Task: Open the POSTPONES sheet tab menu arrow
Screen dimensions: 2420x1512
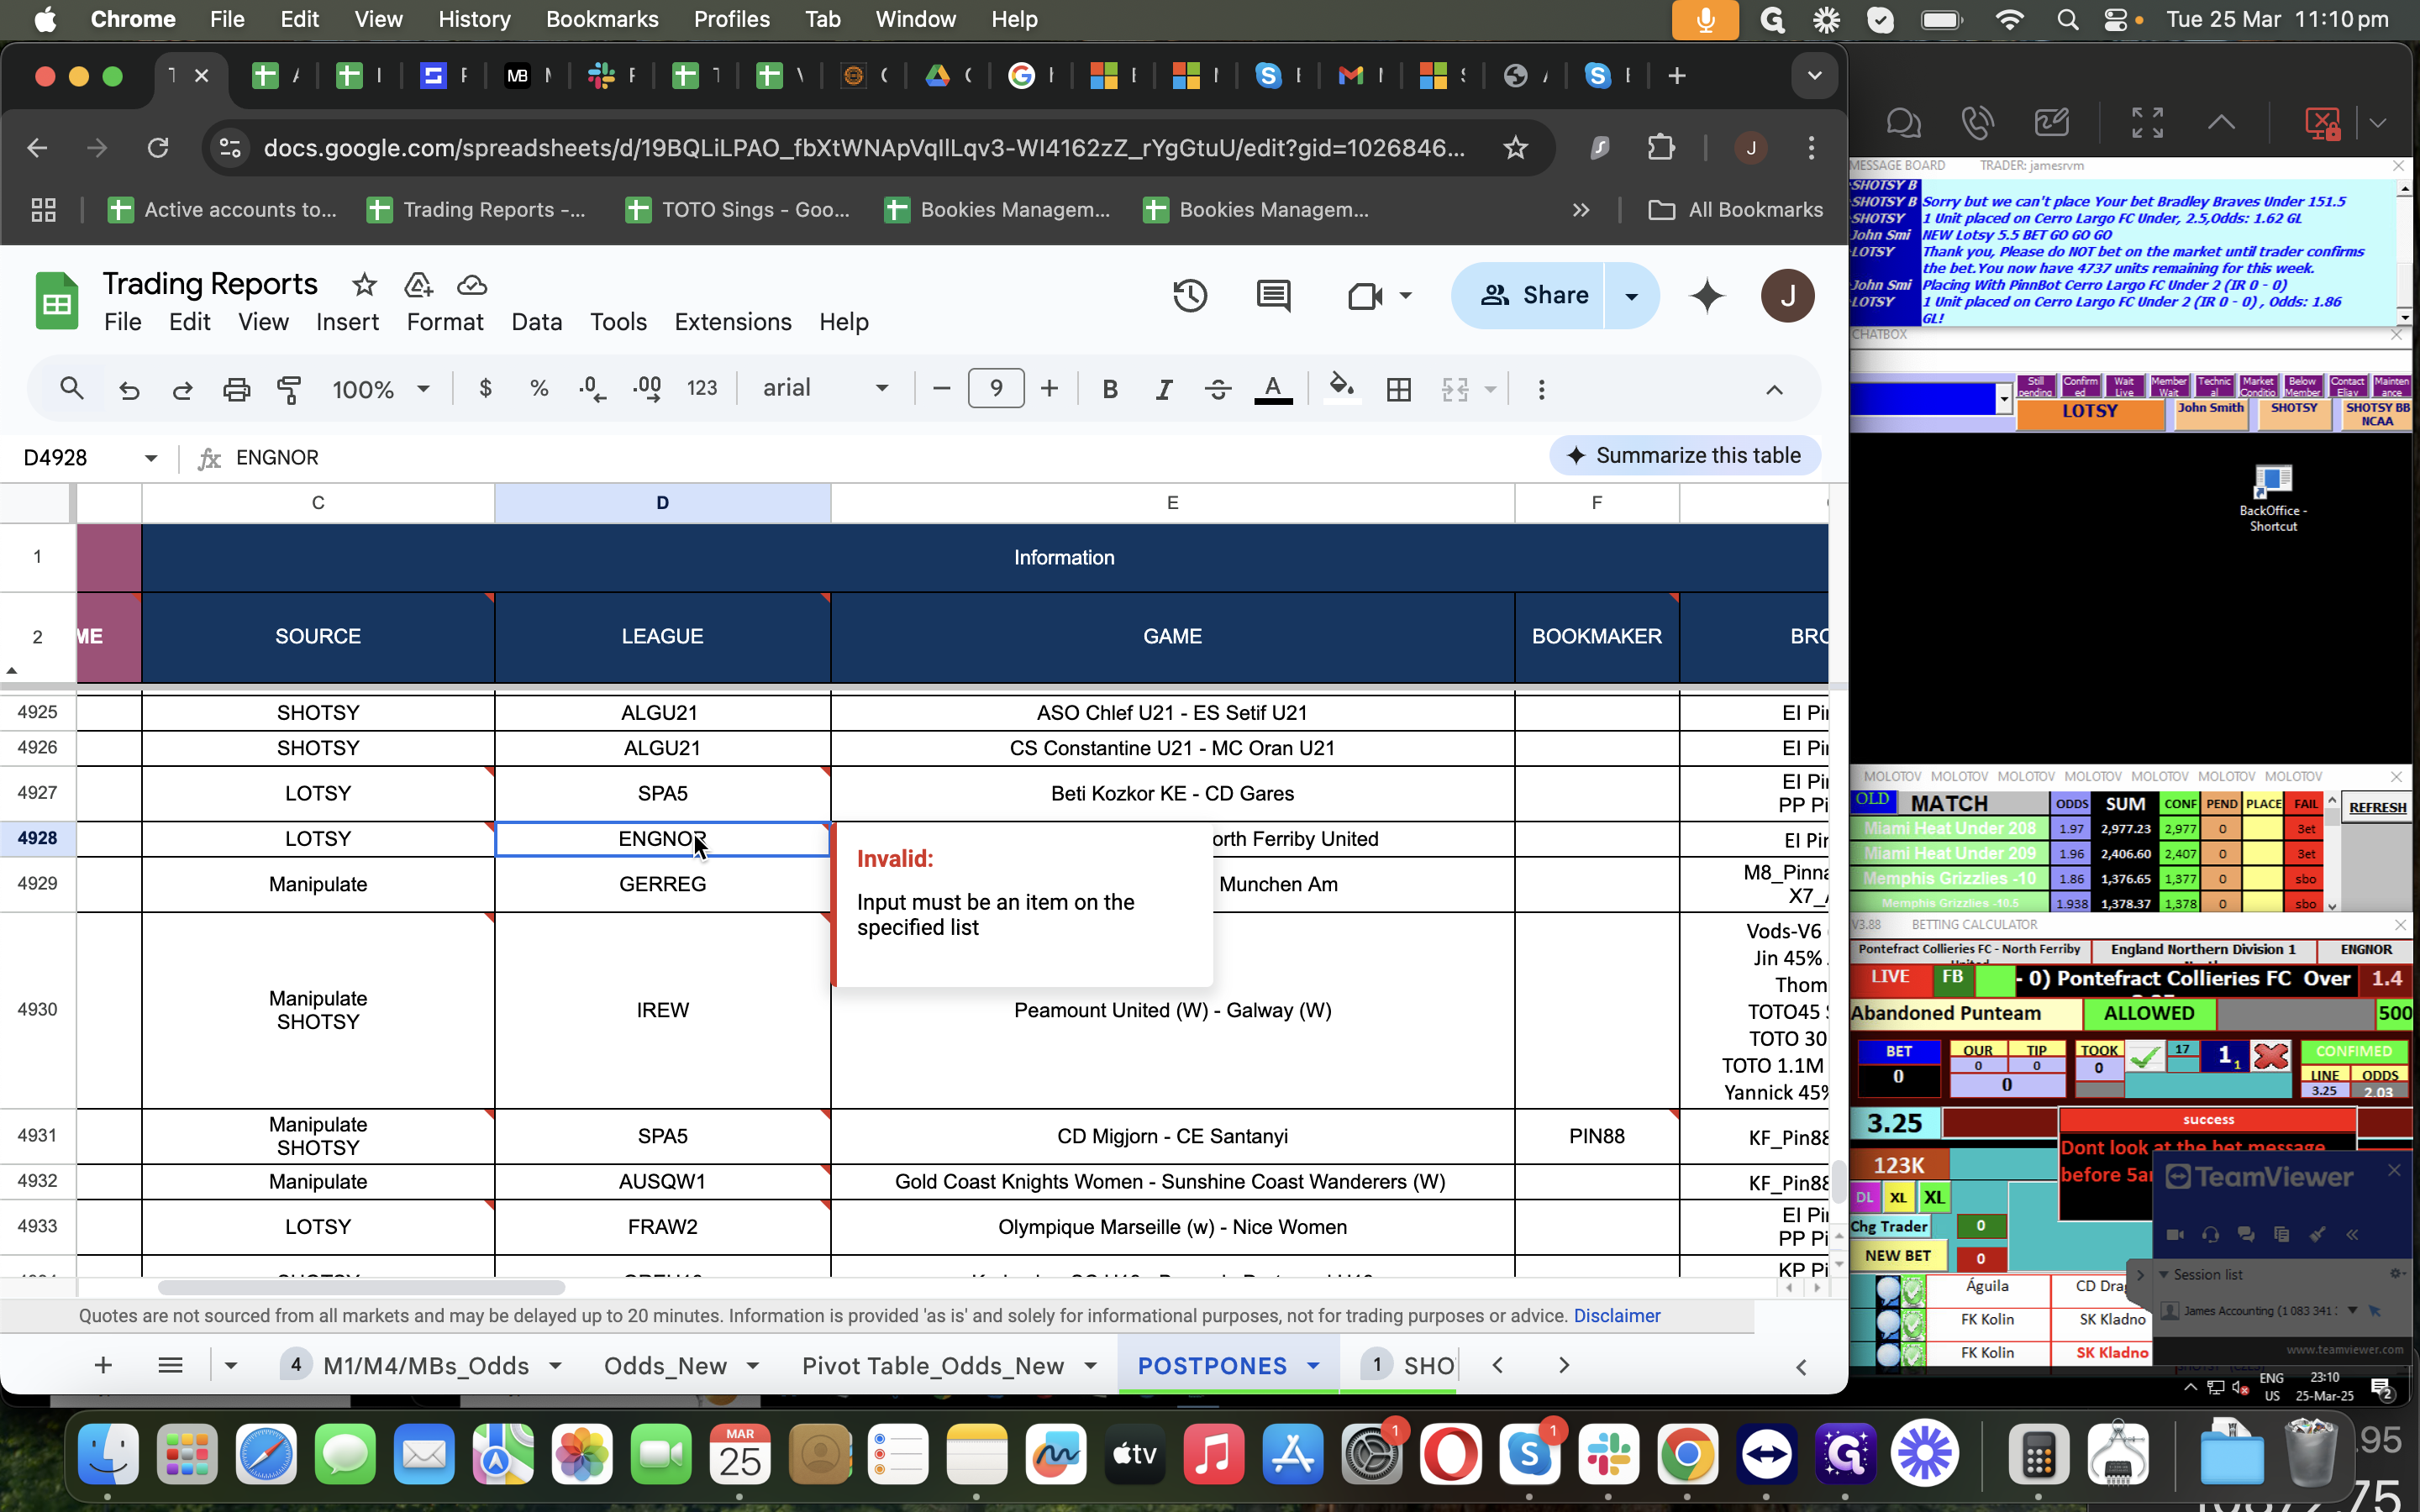Action: pos(1313,1365)
